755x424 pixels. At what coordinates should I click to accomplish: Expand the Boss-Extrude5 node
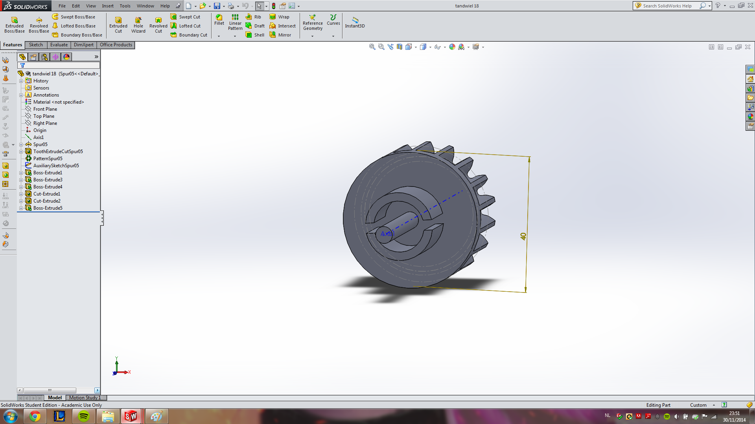21,208
